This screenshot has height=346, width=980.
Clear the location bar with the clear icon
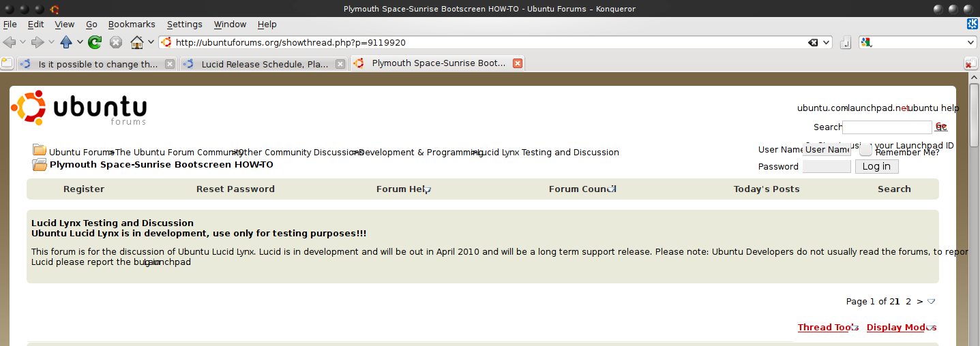(x=813, y=42)
